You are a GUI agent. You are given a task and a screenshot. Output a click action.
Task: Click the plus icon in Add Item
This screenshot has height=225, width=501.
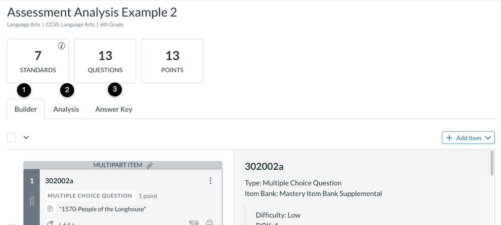(x=449, y=138)
